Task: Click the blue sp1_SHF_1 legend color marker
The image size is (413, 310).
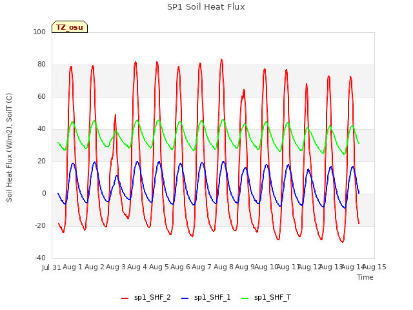Action: click(185, 298)
